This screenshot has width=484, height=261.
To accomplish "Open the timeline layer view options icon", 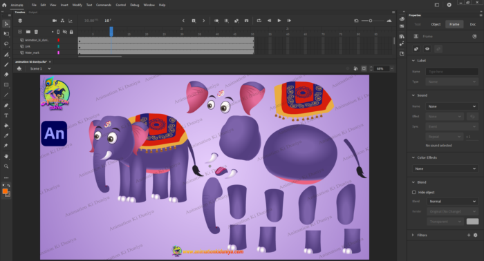I will pos(20,21).
